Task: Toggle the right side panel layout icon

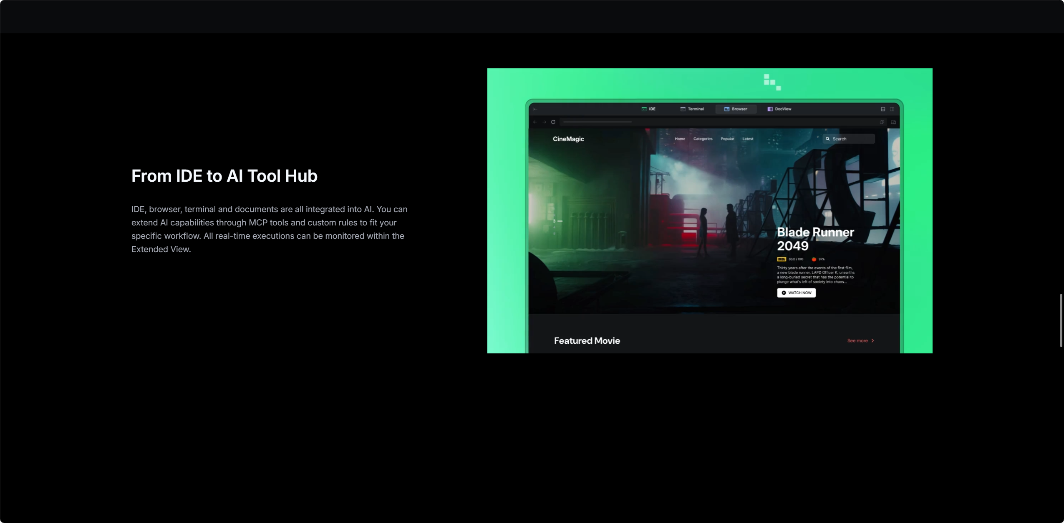Action: (892, 109)
